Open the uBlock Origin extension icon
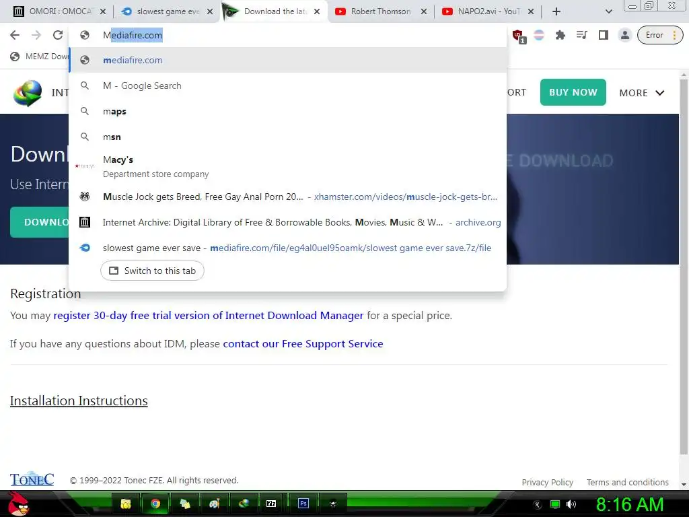This screenshot has width=689, height=517. click(518, 36)
